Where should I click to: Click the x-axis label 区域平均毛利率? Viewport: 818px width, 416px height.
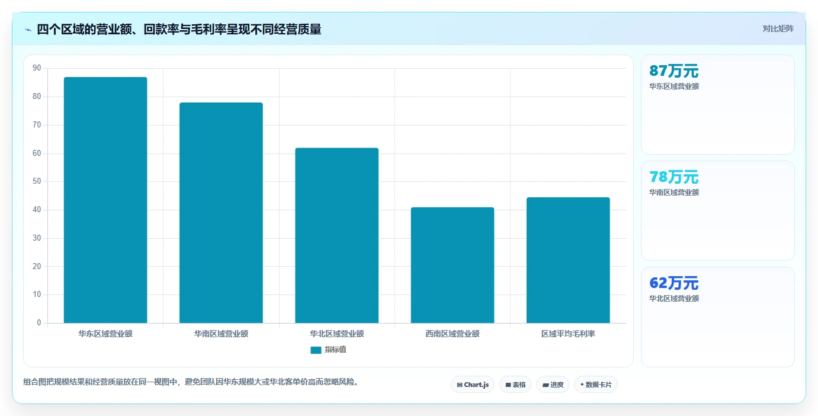[568, 334]
